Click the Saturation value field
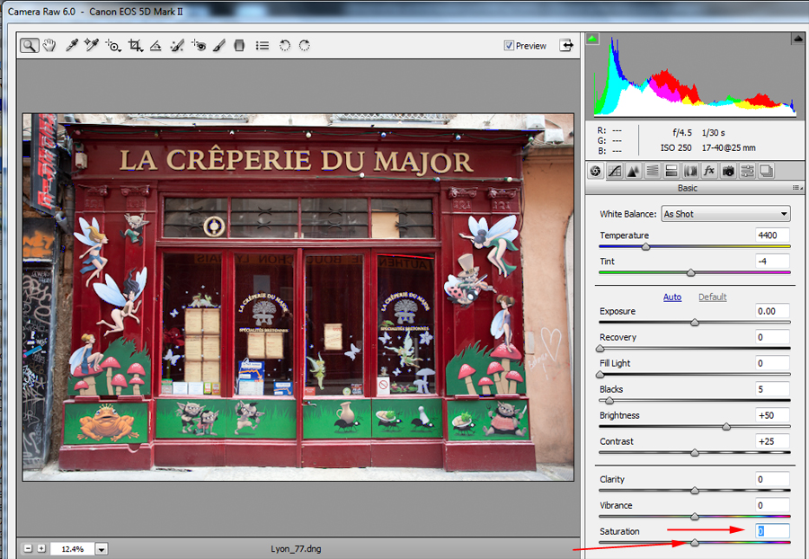This screenshot has width=809, height=559. tap(772, 531)
